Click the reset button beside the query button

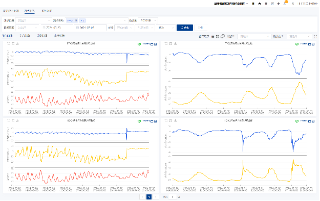point(201,28)
